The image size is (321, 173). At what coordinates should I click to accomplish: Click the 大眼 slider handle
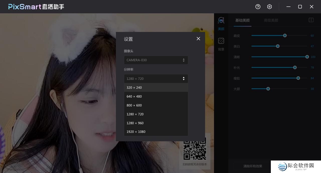(x=268, y=89)
